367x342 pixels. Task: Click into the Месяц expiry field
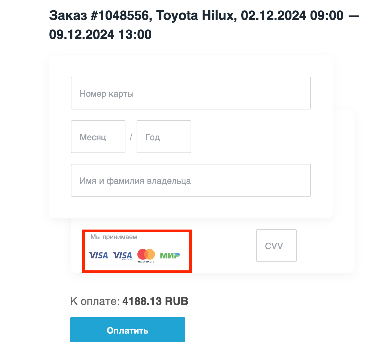[x=98, y=137]
